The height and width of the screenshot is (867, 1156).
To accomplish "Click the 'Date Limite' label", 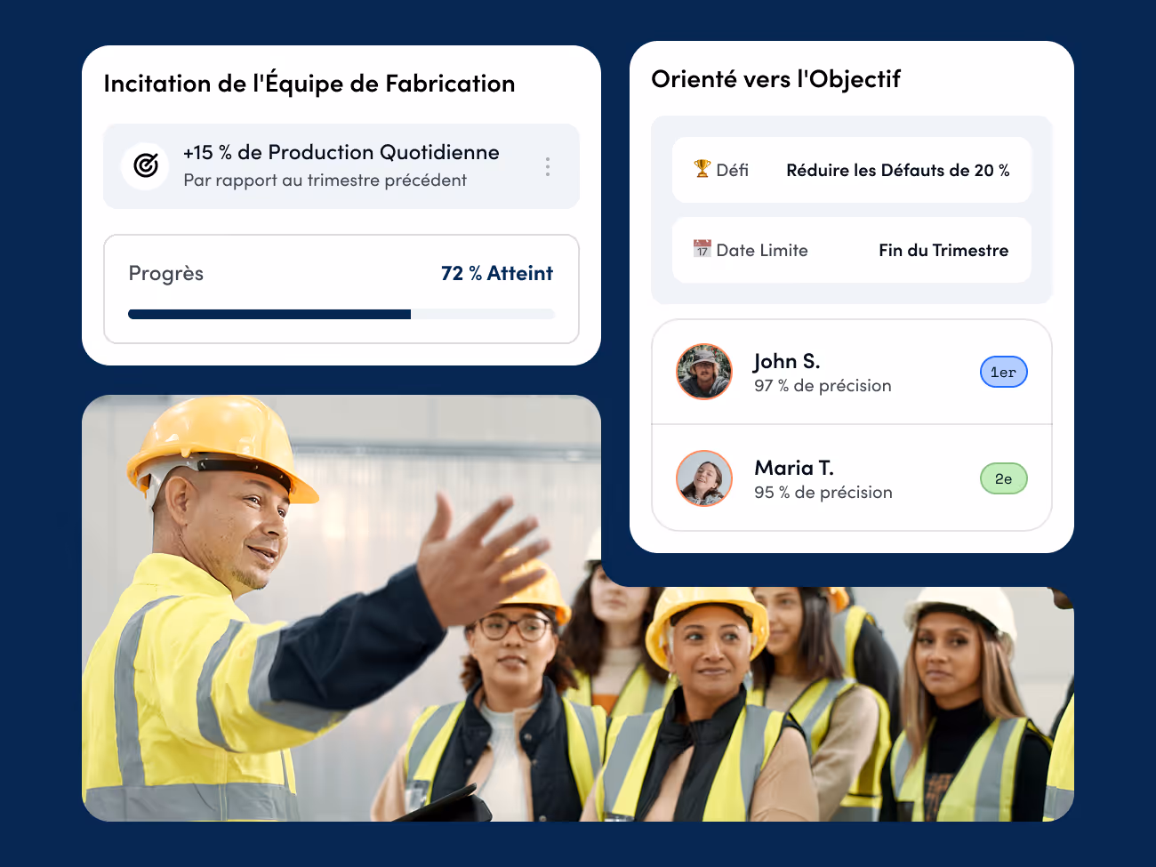I will click(762, 250).
